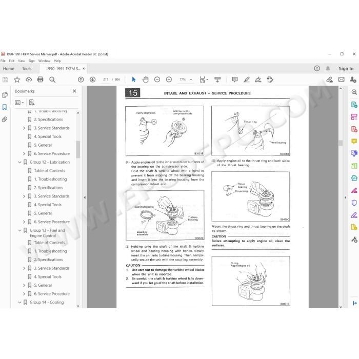Viewport: 359px width, 359px height.
Task: Click the bookmarks panel scrollbar thumb
Action: click(78, 150)
